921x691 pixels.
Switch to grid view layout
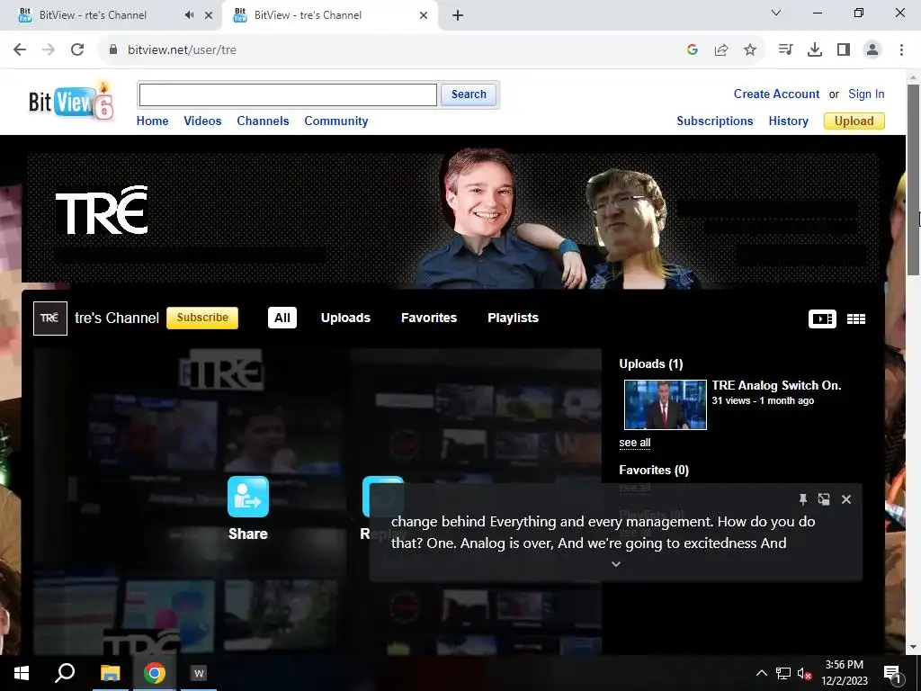(856, 319)
